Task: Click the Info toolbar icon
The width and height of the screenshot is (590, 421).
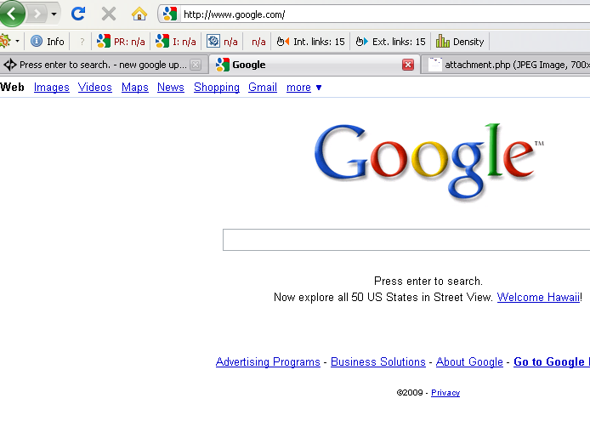Action: [47, 42]
